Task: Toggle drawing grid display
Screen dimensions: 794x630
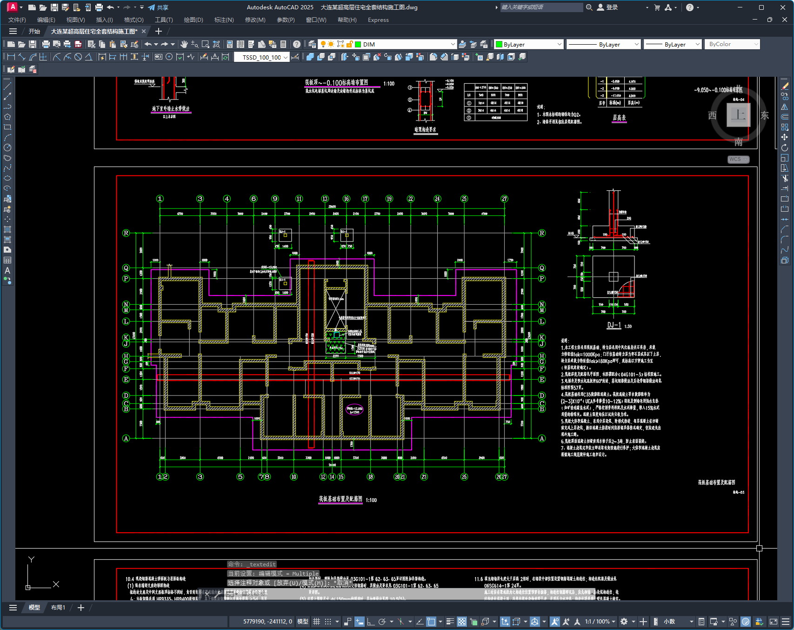Action: pyautogui.click(x=316, y=622)
